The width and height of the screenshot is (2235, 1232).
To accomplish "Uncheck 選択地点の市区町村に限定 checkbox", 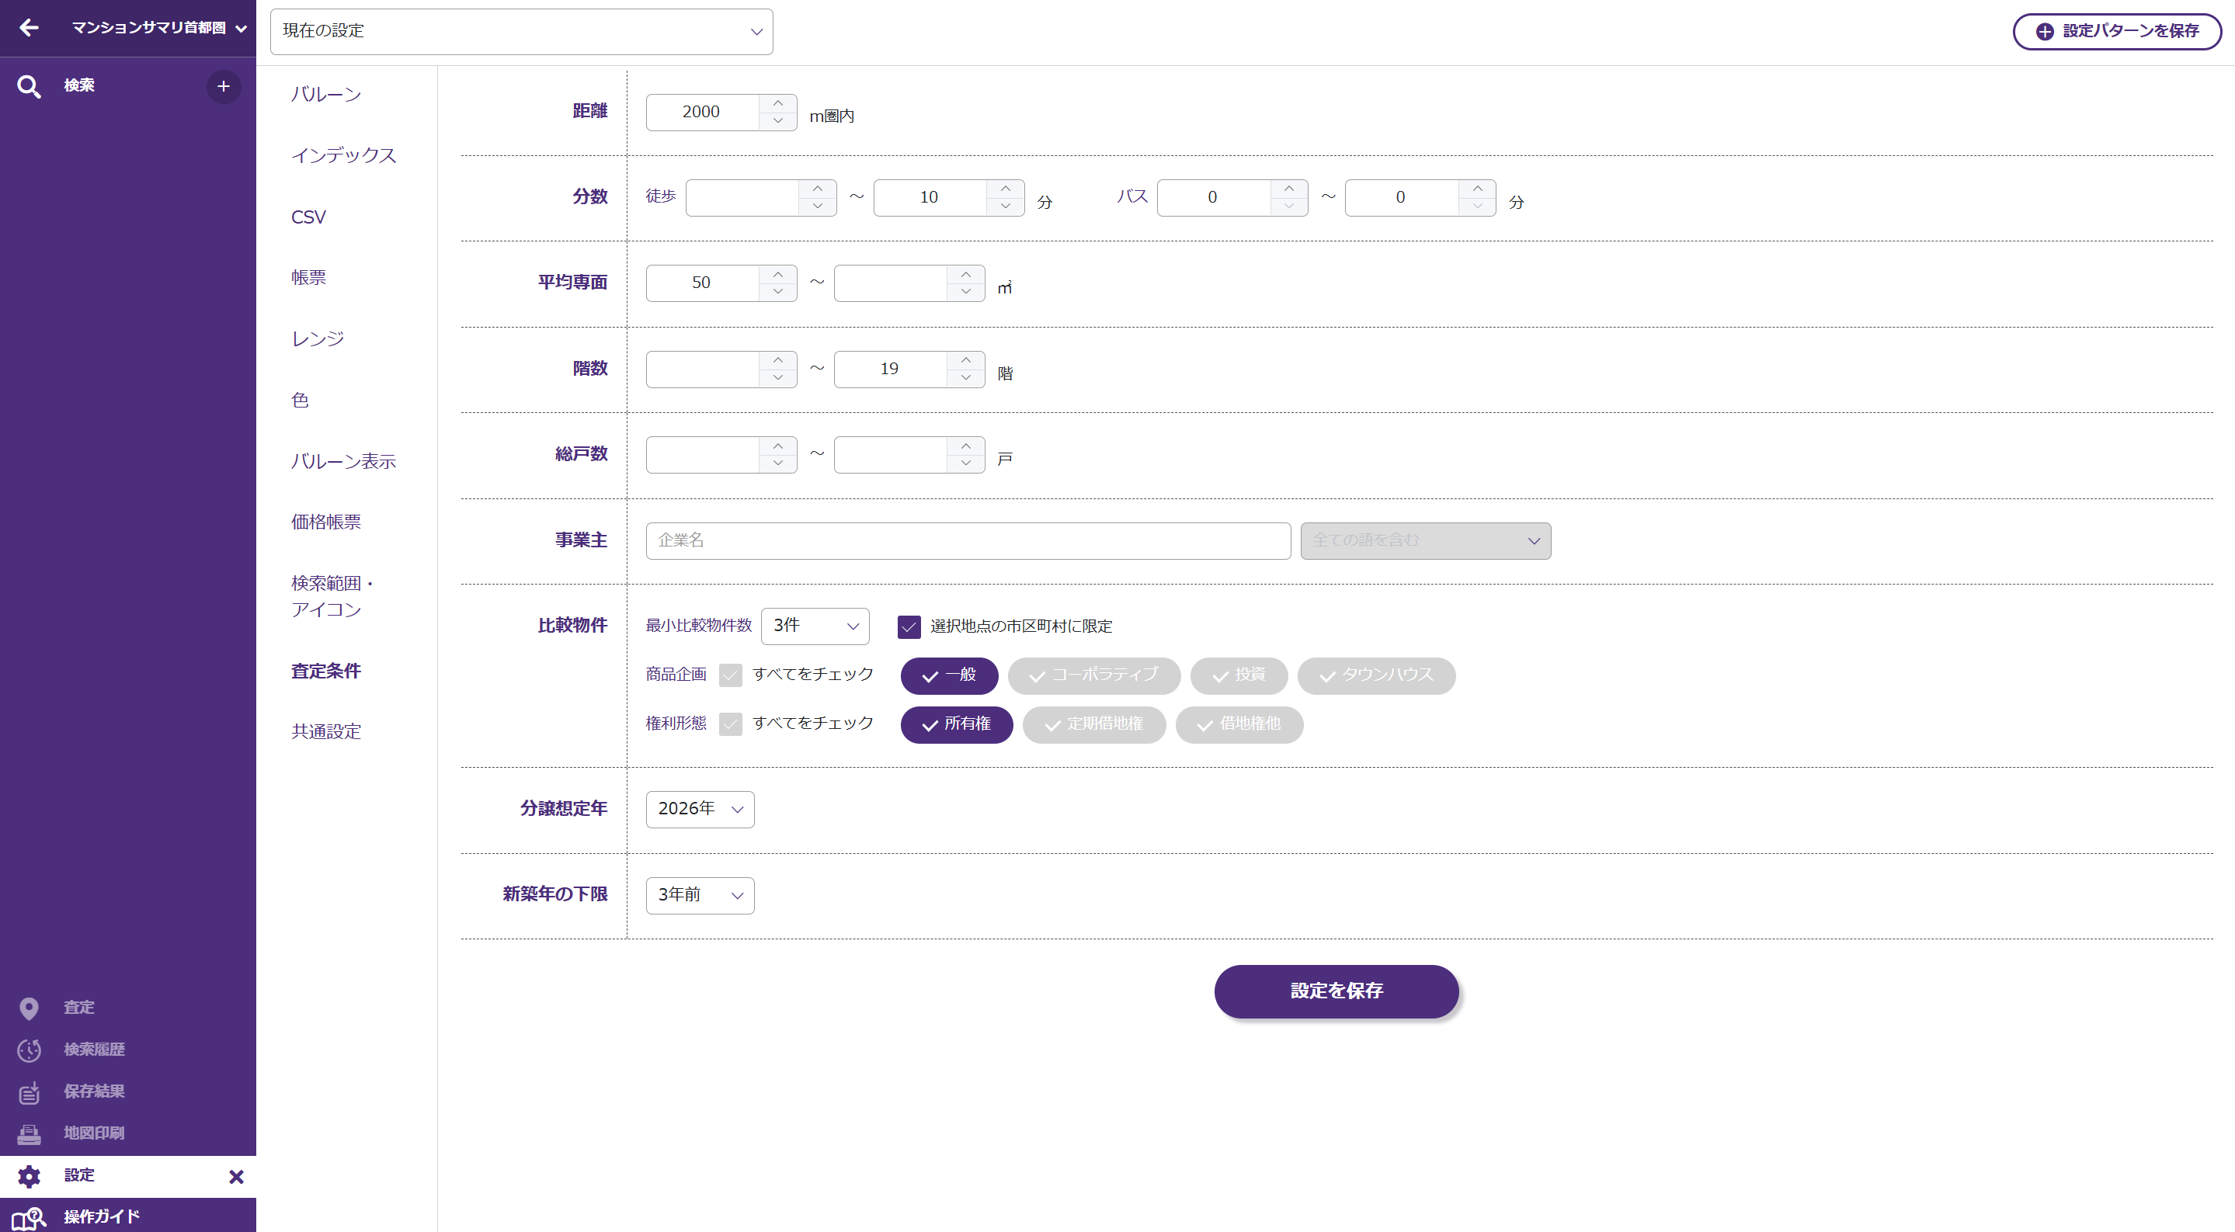I will click(909, 626).
